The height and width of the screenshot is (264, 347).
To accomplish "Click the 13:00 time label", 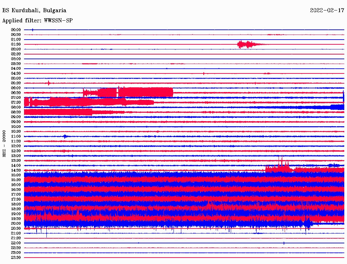I will click(16, 156).
